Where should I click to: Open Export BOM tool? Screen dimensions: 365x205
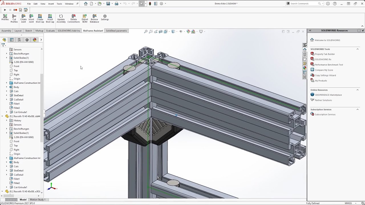(x=85, y=19)
